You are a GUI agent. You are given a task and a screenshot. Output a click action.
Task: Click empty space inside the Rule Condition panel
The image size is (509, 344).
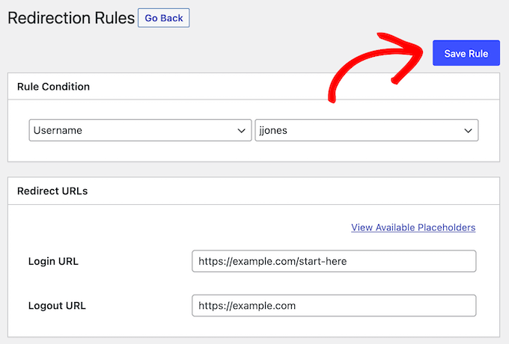pos(254,152)
